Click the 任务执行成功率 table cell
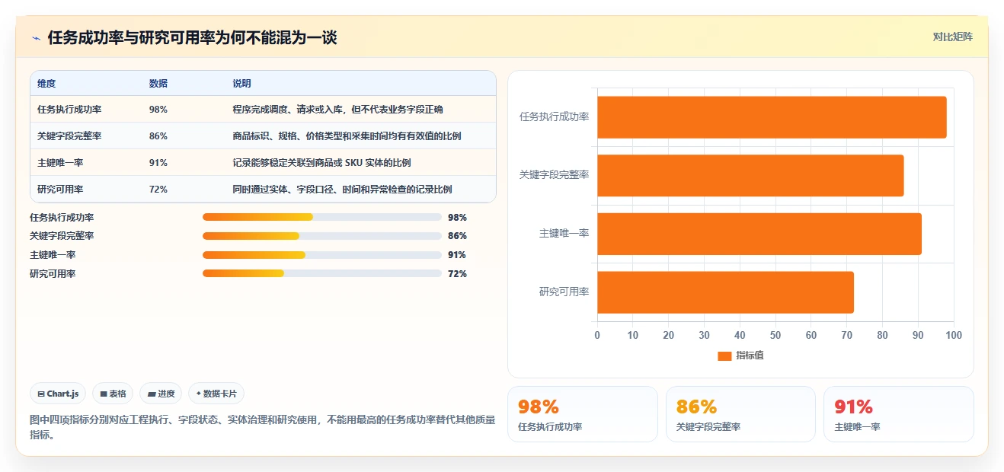The image size is (1004, 472). click(x=69, y=110)
